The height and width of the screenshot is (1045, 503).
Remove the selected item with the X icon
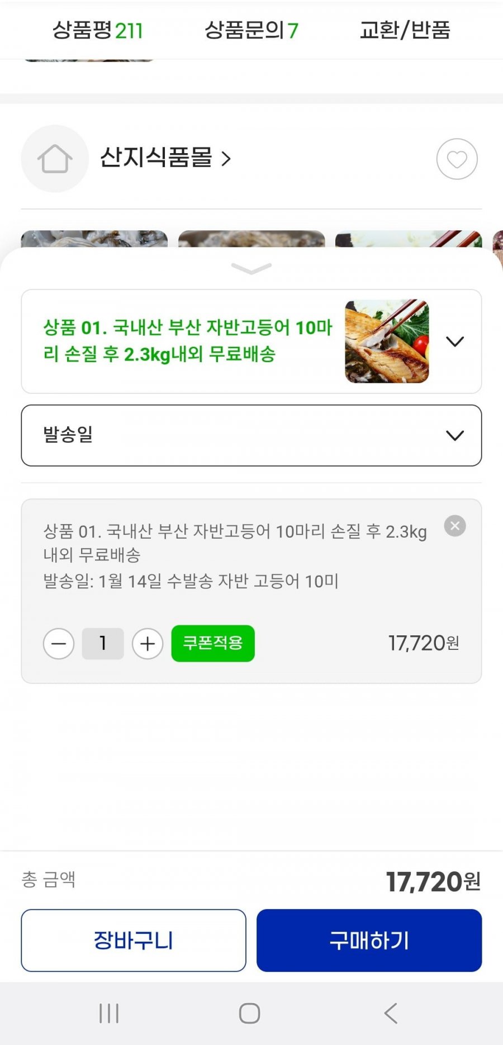[x=455, y=526]
